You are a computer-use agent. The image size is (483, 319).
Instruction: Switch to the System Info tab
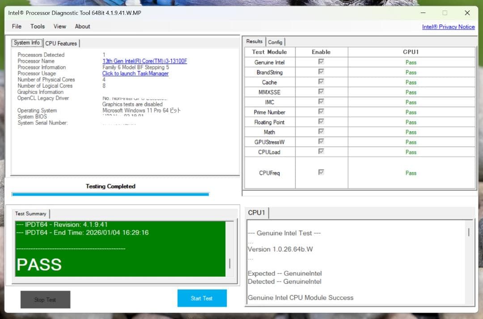(27, 43)
